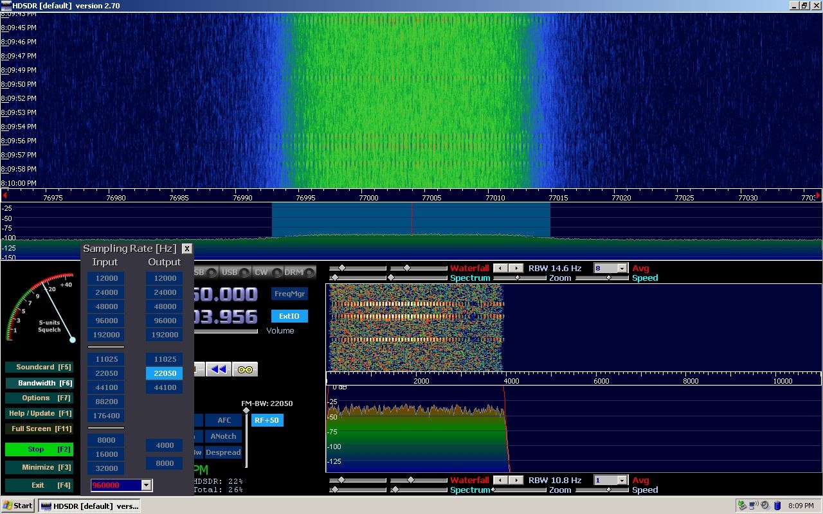Open the Windows Start menu
The image size is (823, 514).
(18, 506)
